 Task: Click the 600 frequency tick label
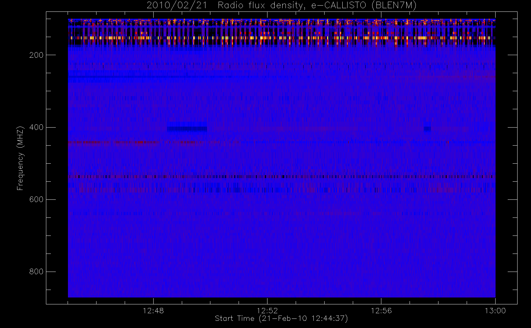pos(36,199)
